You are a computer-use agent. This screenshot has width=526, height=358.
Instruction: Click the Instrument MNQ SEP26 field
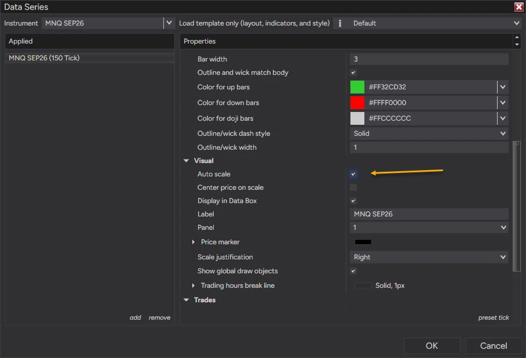click(103, 23)
